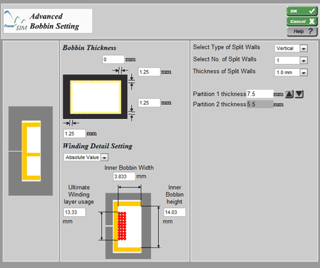Edit the lower-right 1.25 mm bottom thickness field

pyautogui.click(x=149, y=103)
